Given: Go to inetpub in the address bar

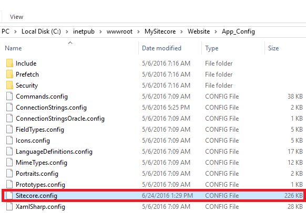Looking at the screenshot, I should [x=84, y=31].
